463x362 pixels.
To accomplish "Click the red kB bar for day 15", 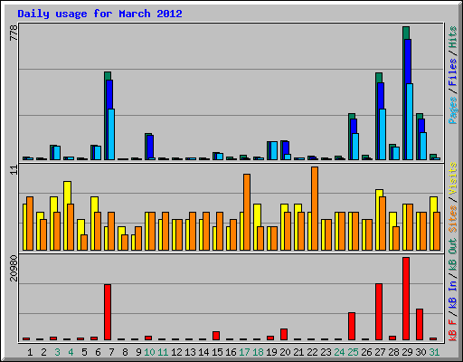I will 216,336.
